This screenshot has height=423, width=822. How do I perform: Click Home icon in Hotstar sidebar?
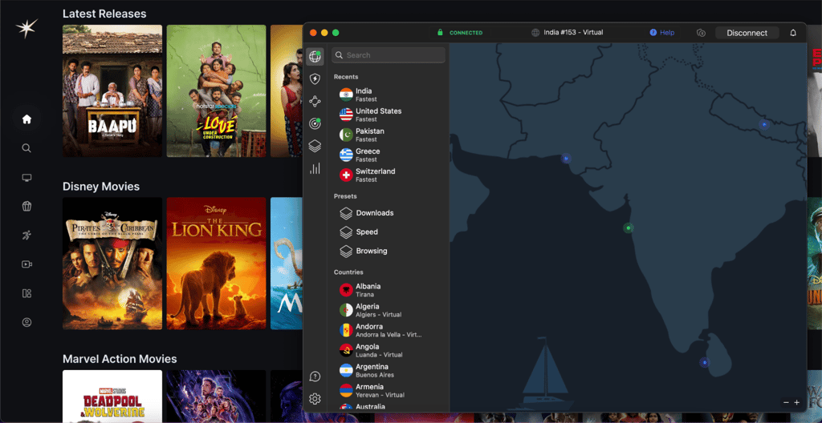(26, 119)
